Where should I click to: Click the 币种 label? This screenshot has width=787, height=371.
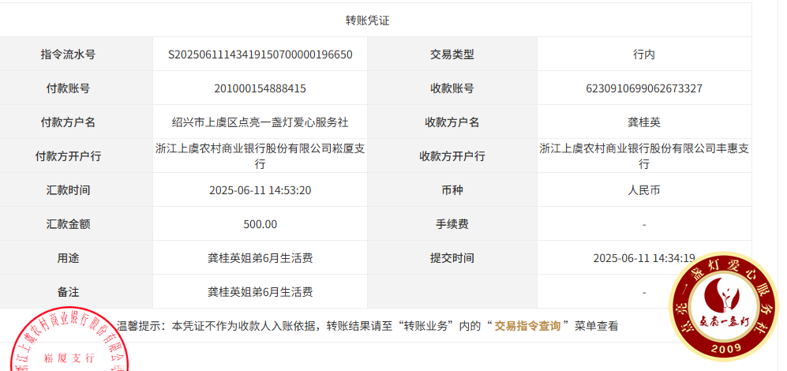(x=452, y=190)
